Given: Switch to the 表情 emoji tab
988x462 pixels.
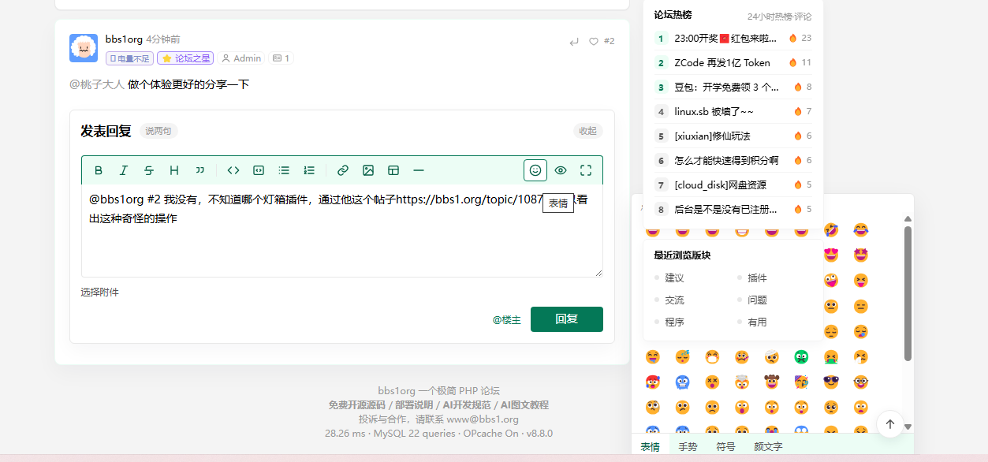Looking at the screenshot, I should click(x=651, y=446).
